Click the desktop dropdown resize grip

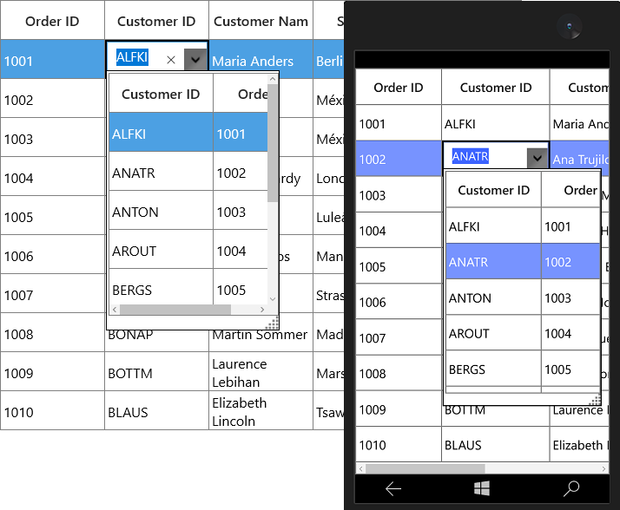point(273,323)
